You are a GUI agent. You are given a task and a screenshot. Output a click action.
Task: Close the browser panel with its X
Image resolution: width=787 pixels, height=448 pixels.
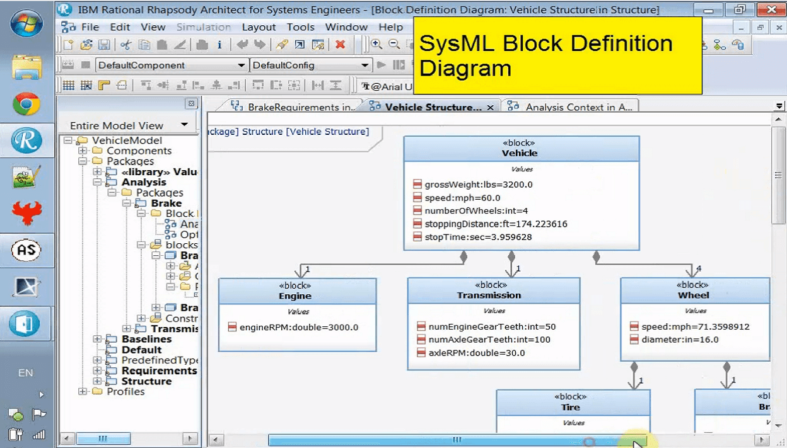pos(191,103)
